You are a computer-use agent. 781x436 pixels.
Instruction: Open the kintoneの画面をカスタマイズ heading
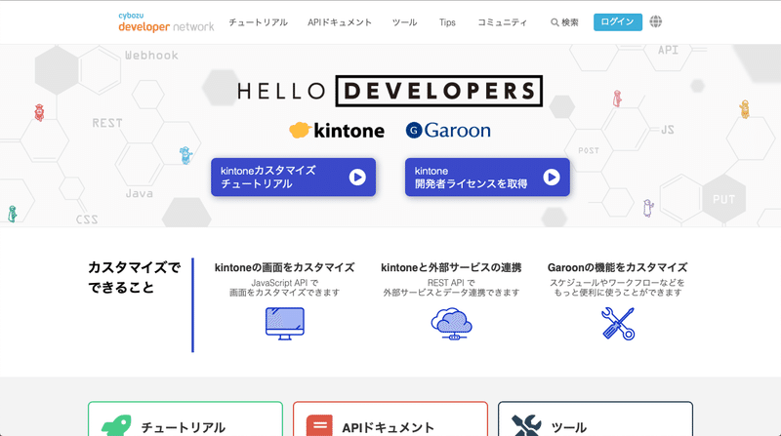point(284,268)
